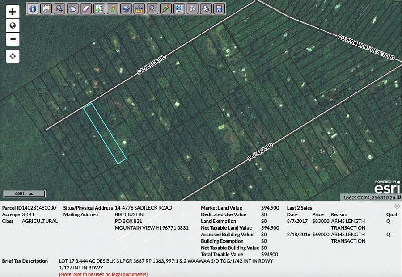
Task: Activate the select features arrow tool
Action: (x=46, y=9)
